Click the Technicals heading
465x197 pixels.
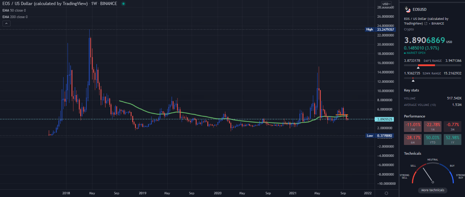413,154
